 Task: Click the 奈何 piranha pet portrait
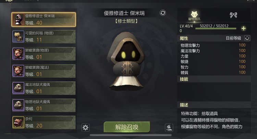pyautogui.click(x=18, y=123)
